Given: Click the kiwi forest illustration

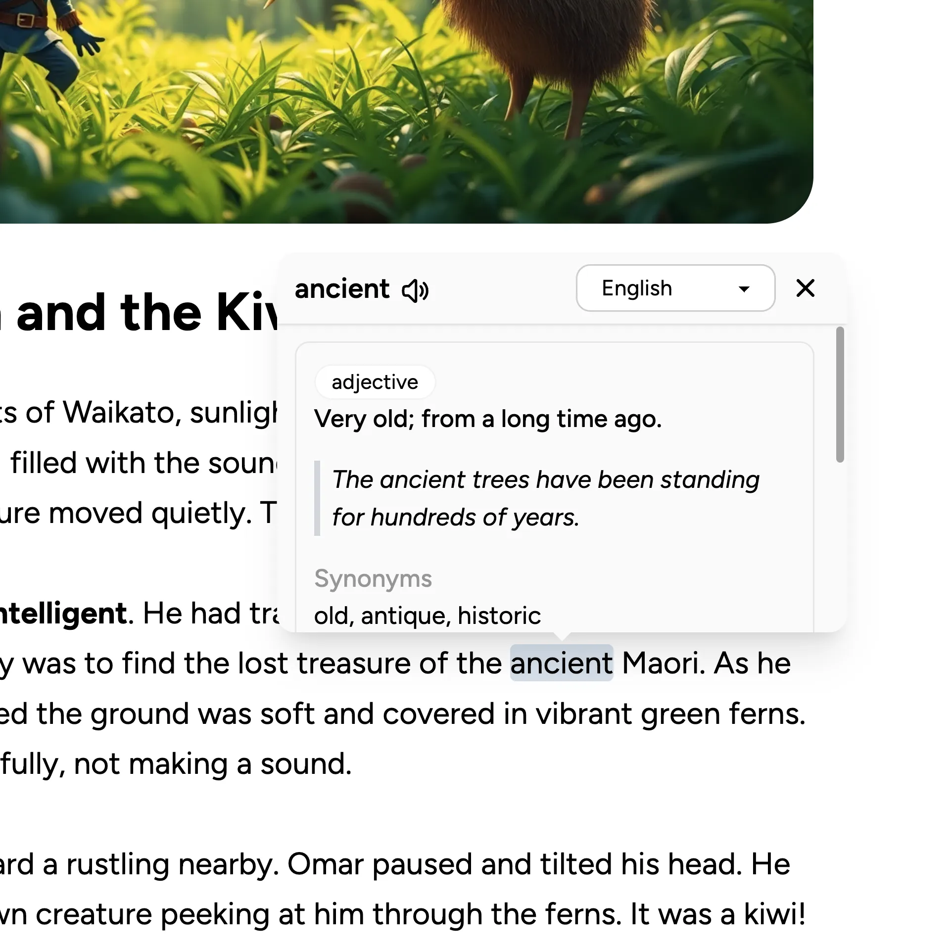Looking at the screenshot, I should coord(406,111).
